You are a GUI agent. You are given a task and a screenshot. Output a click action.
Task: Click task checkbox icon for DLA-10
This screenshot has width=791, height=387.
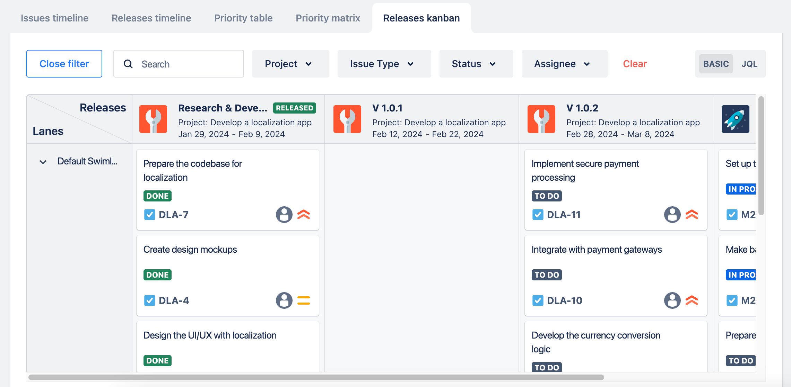[x=538, y=300]
